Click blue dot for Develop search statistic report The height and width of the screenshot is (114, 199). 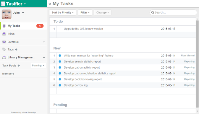pos(60,61)
